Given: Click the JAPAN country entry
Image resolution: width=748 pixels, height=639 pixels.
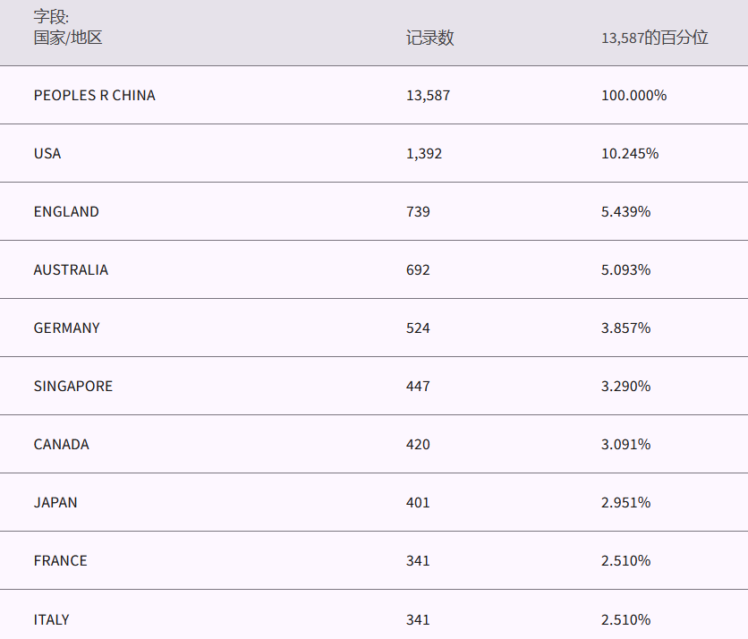Looking at the screenshot, I should 55,502.
